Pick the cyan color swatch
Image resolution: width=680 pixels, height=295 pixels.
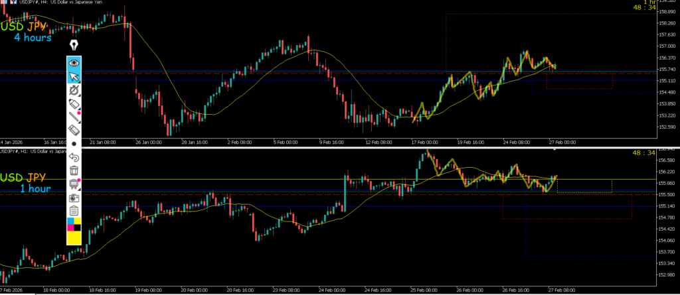(x=70, y=221)
